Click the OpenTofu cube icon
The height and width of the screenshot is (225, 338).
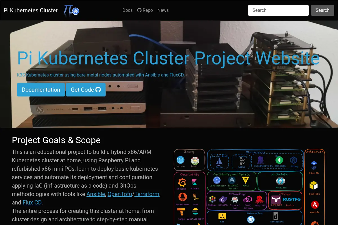pyautogui.click(x=313, y=186)
